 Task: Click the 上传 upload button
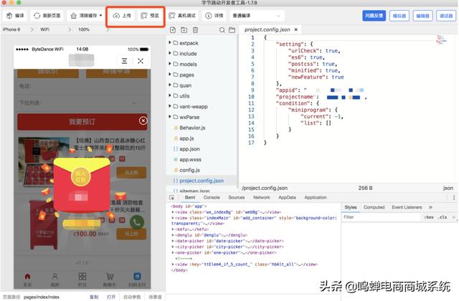(122, 16)
